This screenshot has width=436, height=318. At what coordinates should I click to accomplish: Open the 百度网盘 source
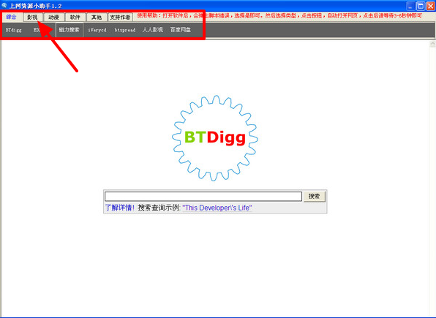click(181, 30)
